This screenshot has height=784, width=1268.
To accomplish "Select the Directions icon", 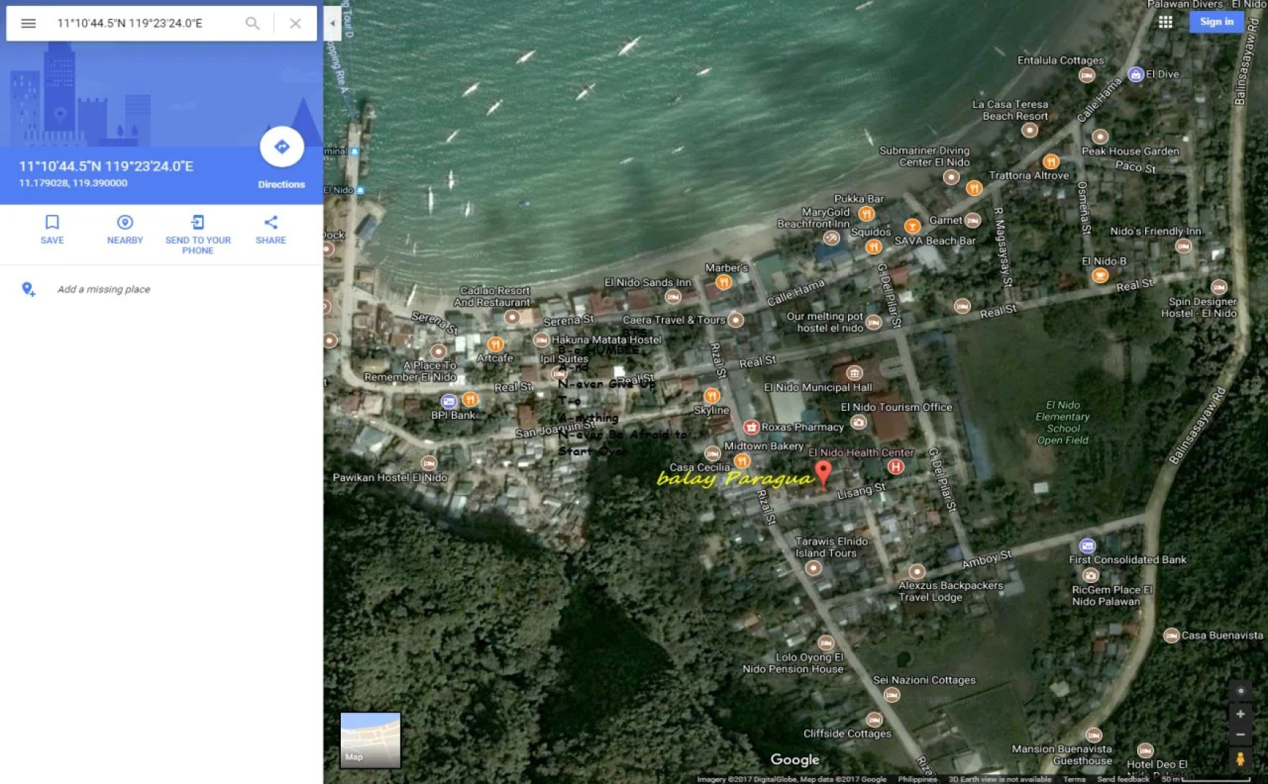I will (281, 147).
